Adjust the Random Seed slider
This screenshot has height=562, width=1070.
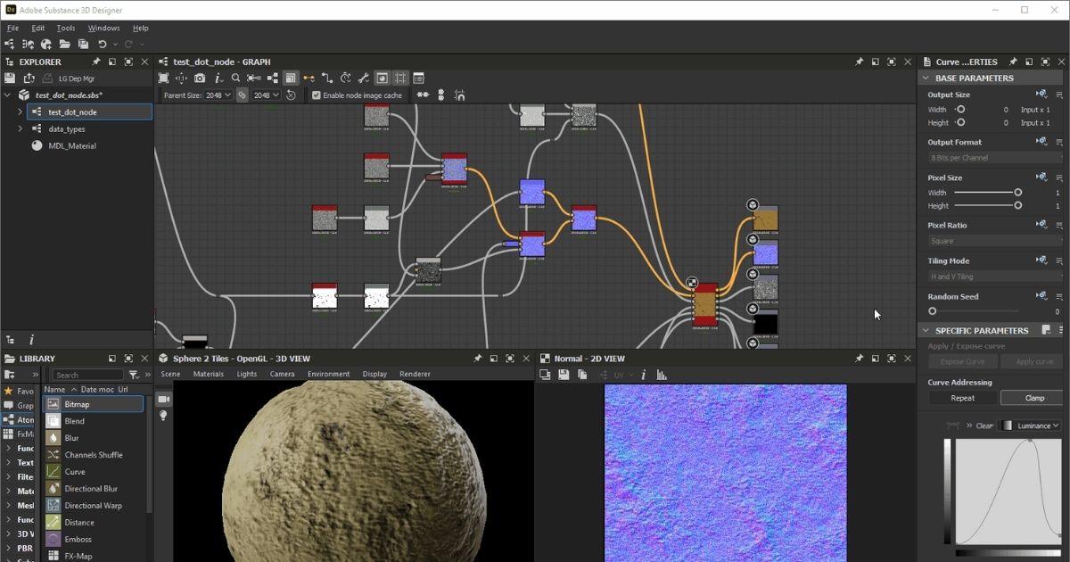[x=975, y=311]
